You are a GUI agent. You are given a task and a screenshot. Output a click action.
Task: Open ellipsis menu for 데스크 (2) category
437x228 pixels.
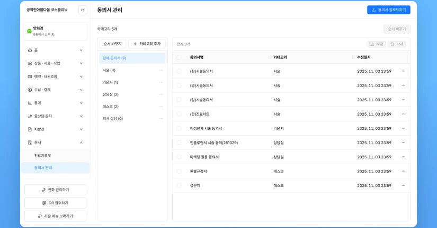[x=161, y=107]
